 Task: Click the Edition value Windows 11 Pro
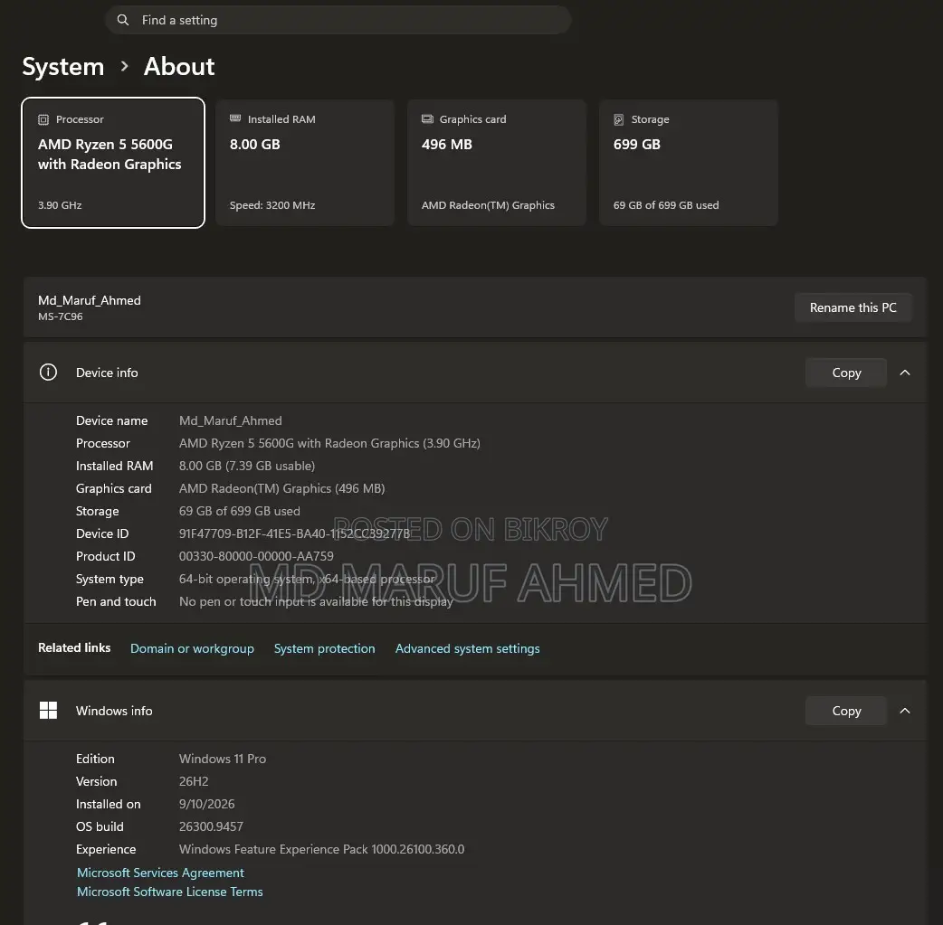[223, 760]
